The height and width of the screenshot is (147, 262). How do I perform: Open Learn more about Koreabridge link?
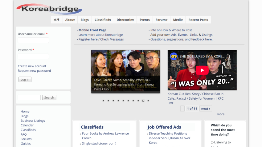(x=100, y=35)
